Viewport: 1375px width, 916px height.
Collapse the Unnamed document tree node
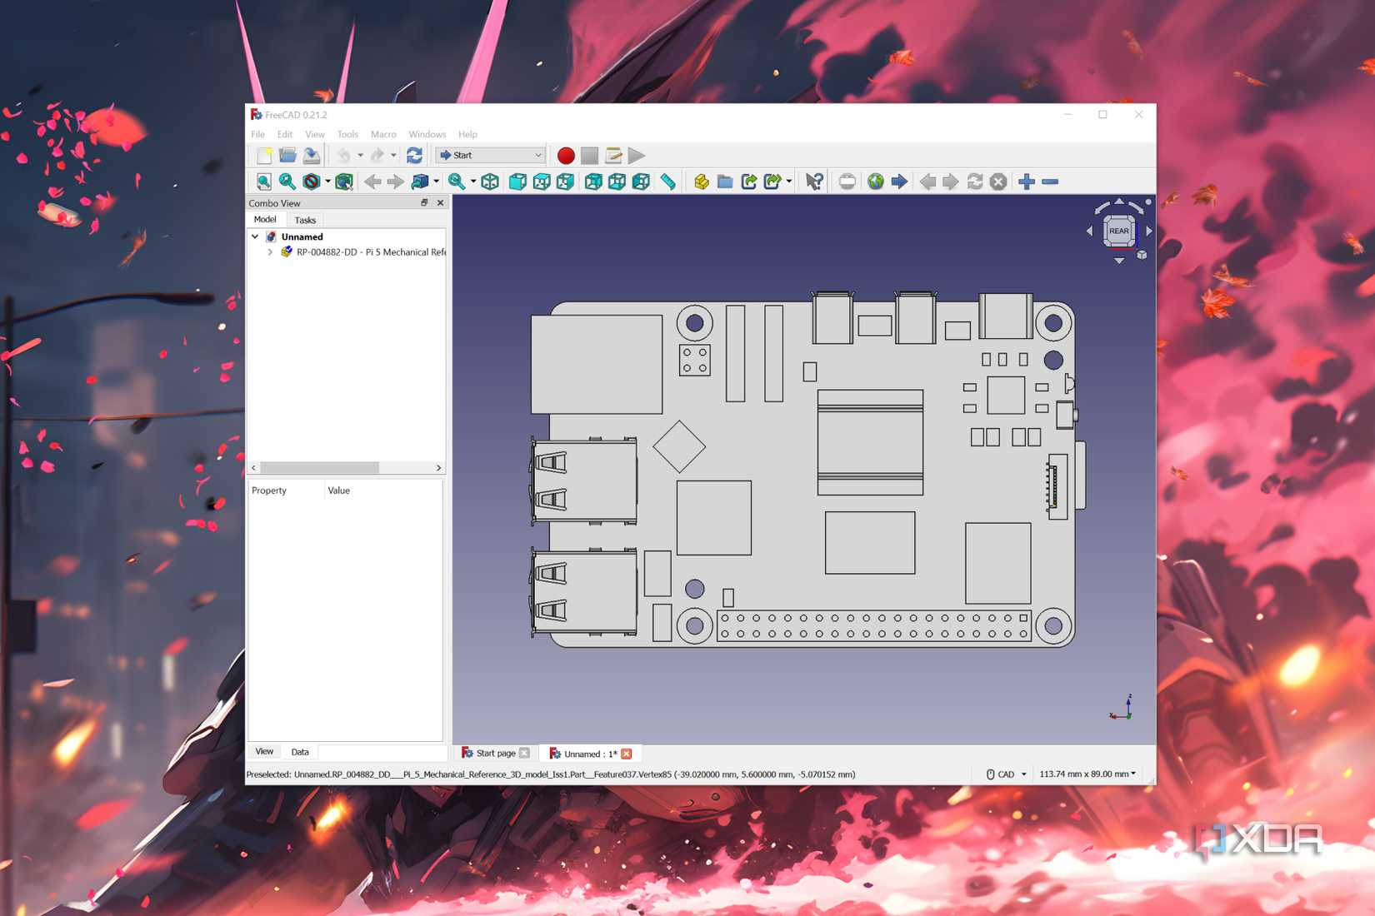255,236
